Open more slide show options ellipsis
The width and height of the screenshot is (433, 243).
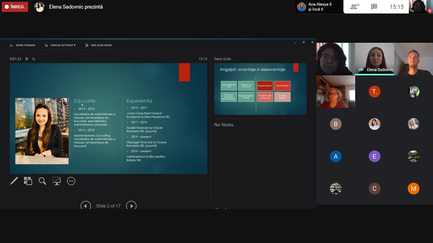71,181
